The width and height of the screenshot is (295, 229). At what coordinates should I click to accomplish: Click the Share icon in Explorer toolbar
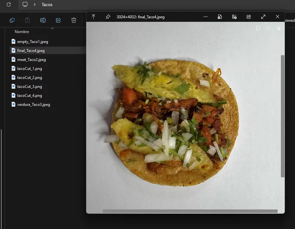coord(58,20)
